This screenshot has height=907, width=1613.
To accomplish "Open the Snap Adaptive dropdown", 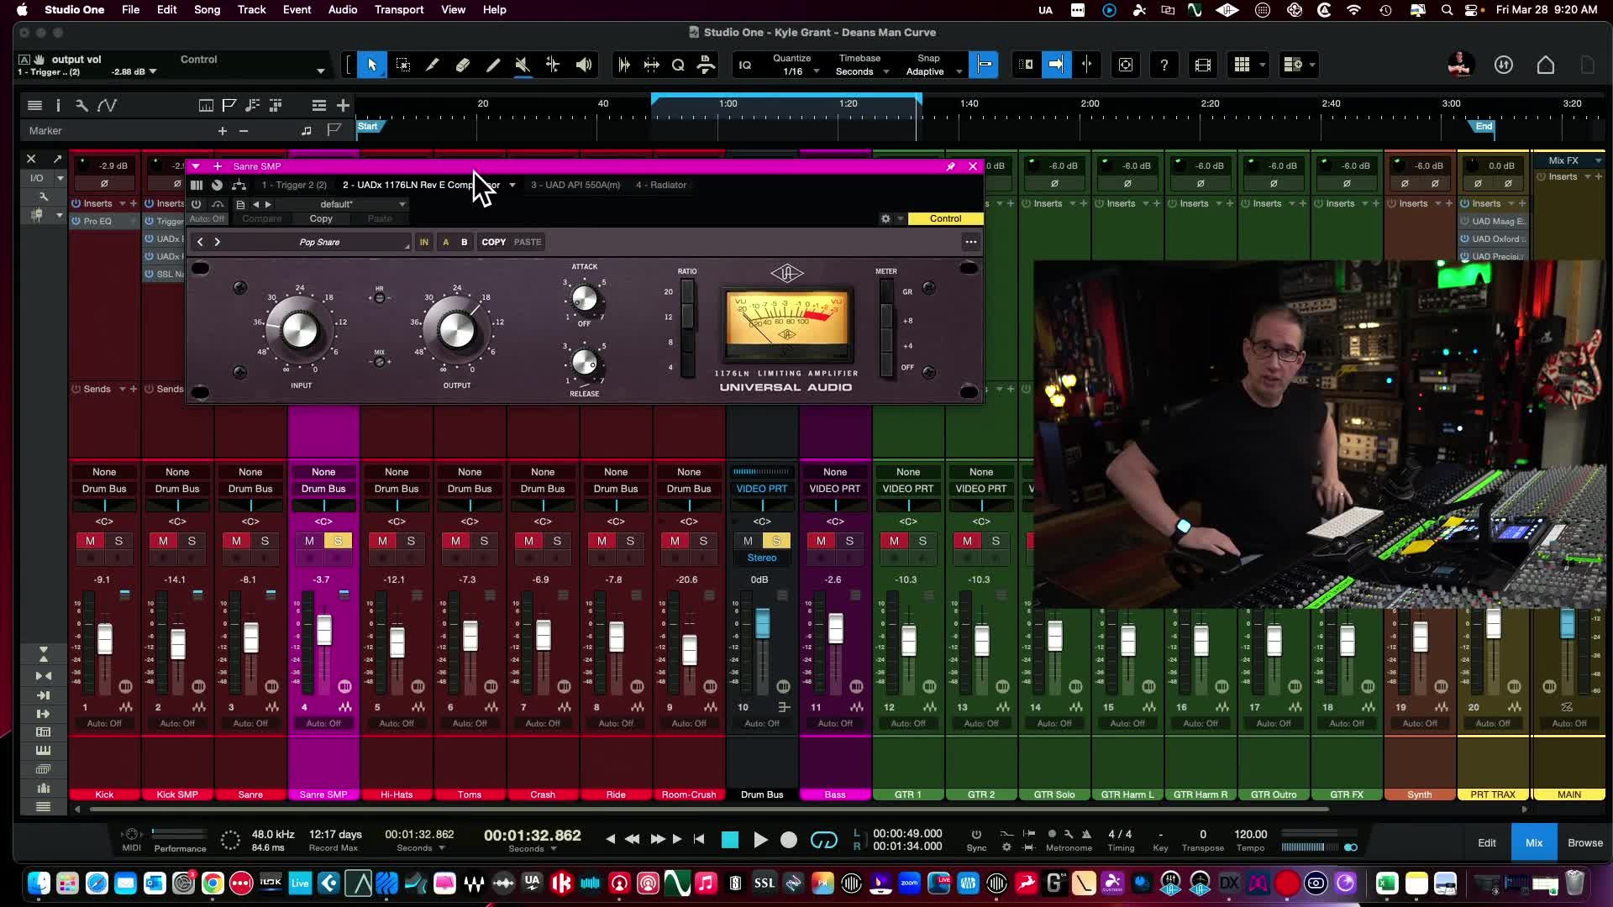I will [x=933, y=71].
